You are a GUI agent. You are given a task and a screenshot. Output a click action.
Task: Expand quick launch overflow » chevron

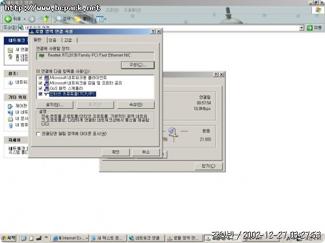tap(46, 238)
